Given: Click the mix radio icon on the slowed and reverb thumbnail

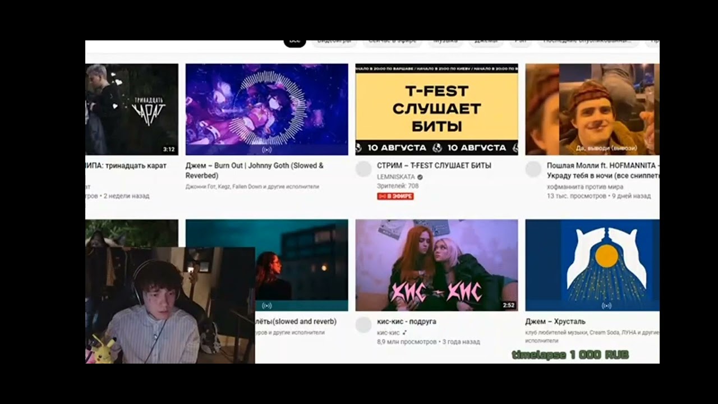Looking at the screenshot, I should click(x=267, y=306).
